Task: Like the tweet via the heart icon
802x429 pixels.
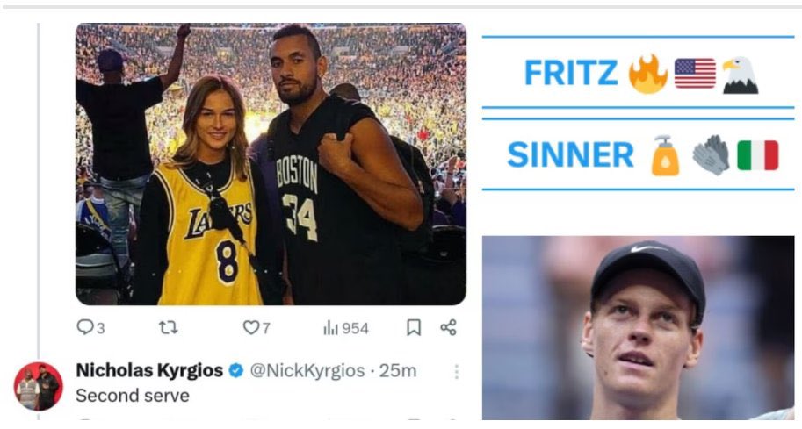Action: [250, 327]
